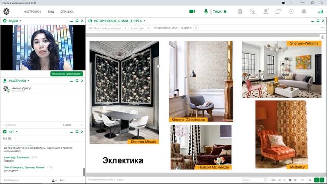Expand the ИСТОРИЧЕСКИЕ_СТИЛИ_(1).PPTX panel dropdown arrow
This screenshot has width=327, height=184.
(x=144, y=21)
